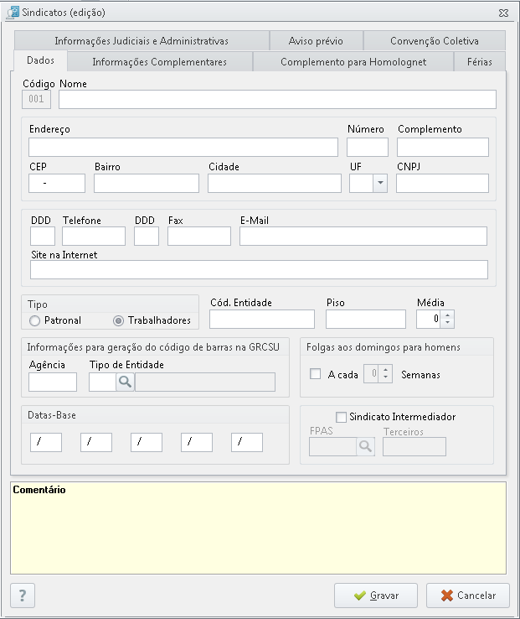Click the Piso input field

coord(365,319)
